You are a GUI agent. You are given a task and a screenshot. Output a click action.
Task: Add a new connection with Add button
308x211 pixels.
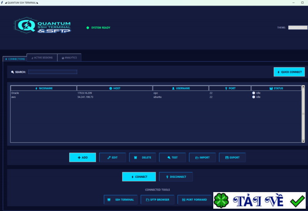[x=82, y=157]
